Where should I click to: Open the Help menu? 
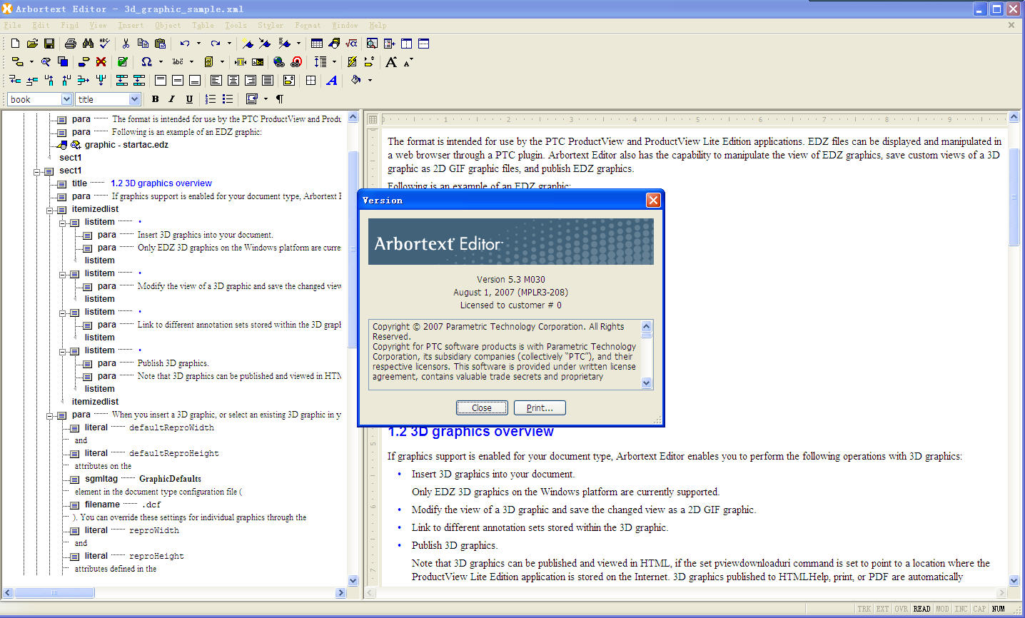378,25
